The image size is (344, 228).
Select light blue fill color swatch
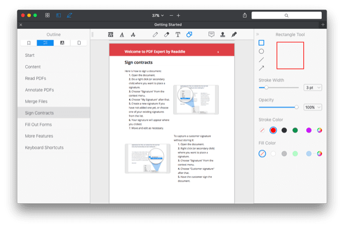pyautogui.click(x=309, y=153)
